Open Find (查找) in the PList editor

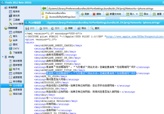94,28
